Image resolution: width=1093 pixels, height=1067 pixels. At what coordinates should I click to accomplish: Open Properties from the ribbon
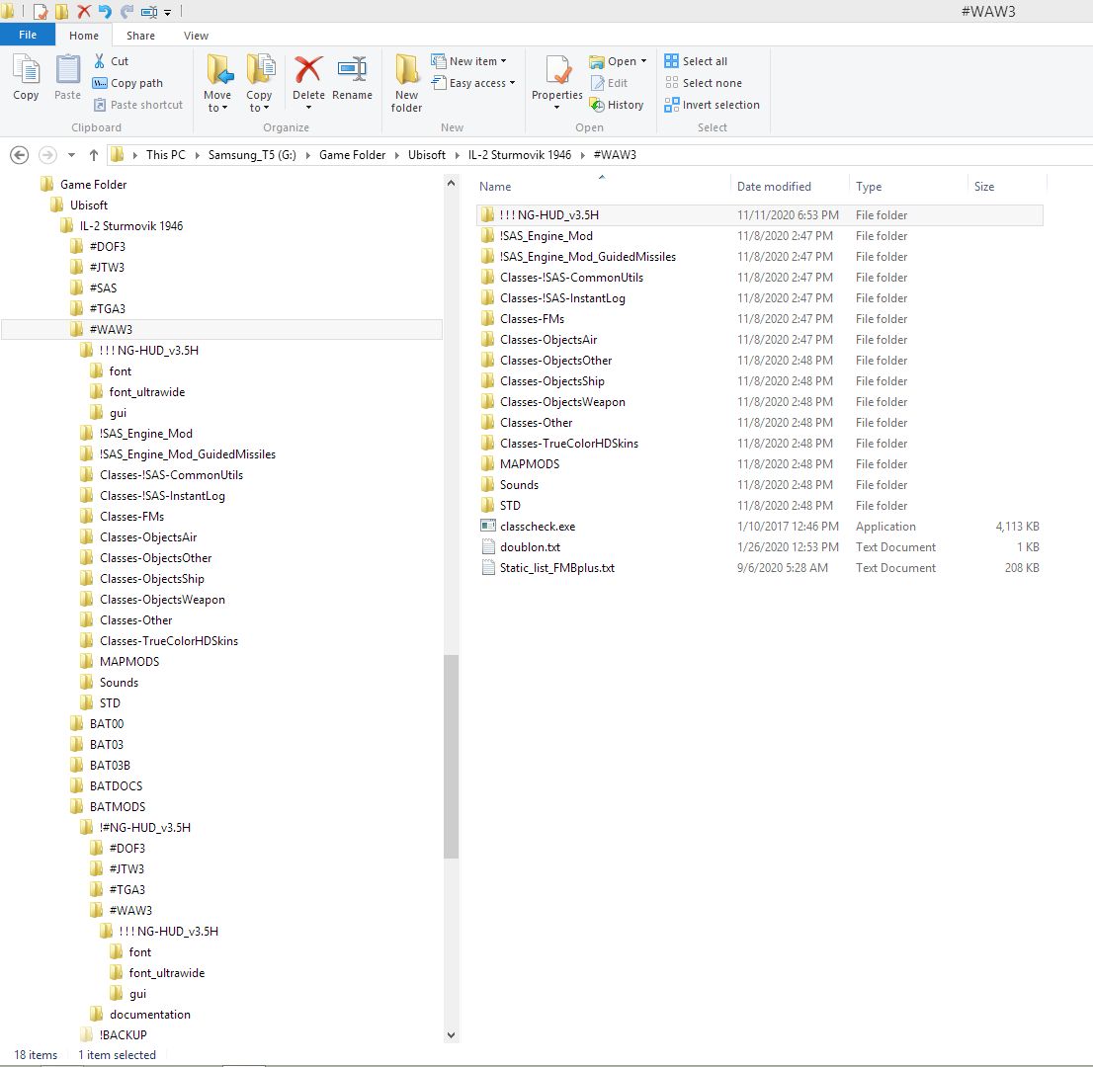[x=557, y=77]
